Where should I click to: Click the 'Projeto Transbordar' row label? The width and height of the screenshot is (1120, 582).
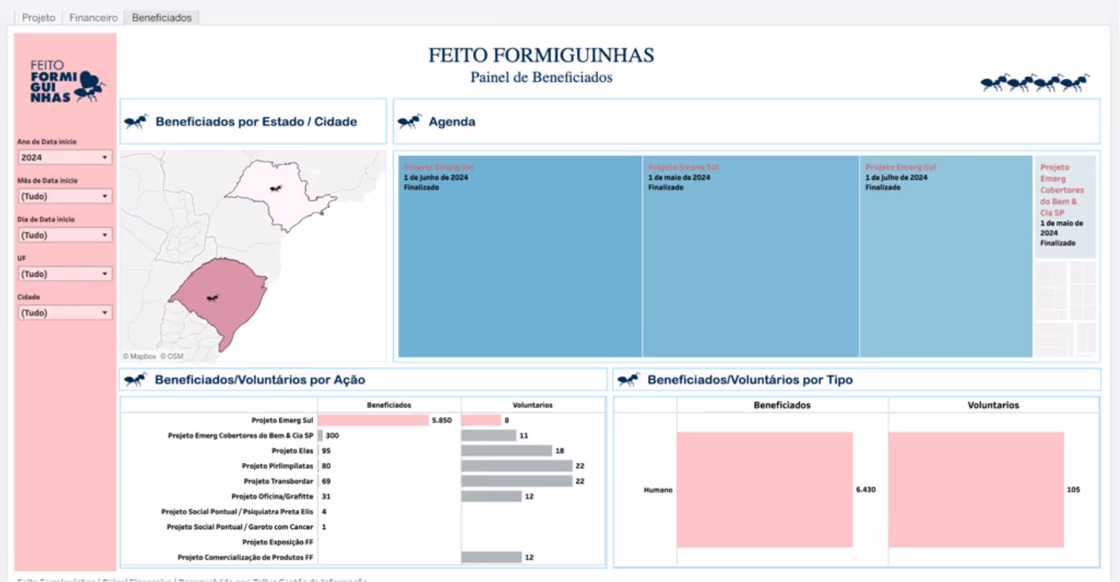278,481
